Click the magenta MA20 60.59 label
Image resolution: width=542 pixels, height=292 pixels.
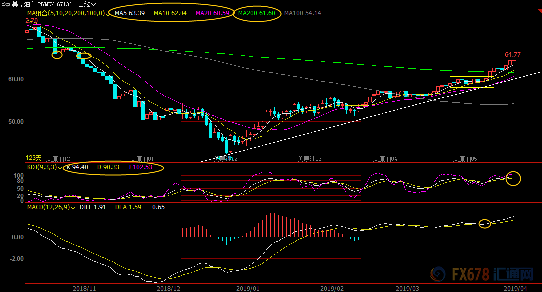pyautogui.click(x=212, y=13)
